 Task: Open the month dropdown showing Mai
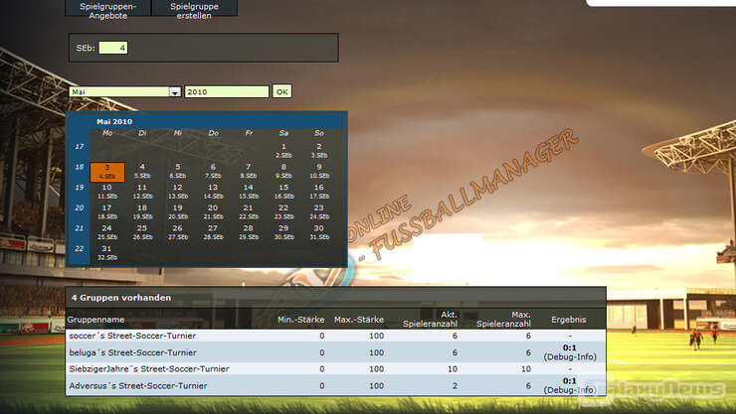pyautogui.click(x=125, y=91)
